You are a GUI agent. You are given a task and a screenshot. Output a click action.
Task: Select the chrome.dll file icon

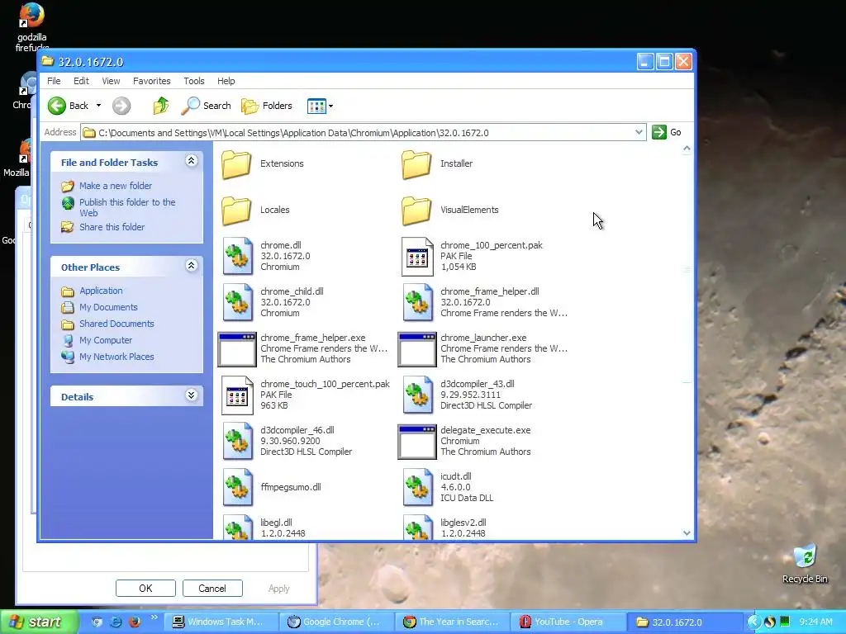coord(237,257)
